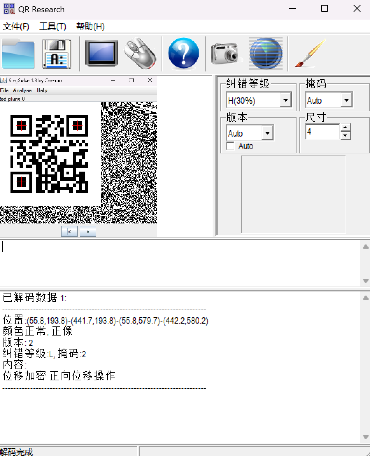Decrease the 尺寸 value with the down arrow
The image size is (370, 456).
tap(346, 136)
